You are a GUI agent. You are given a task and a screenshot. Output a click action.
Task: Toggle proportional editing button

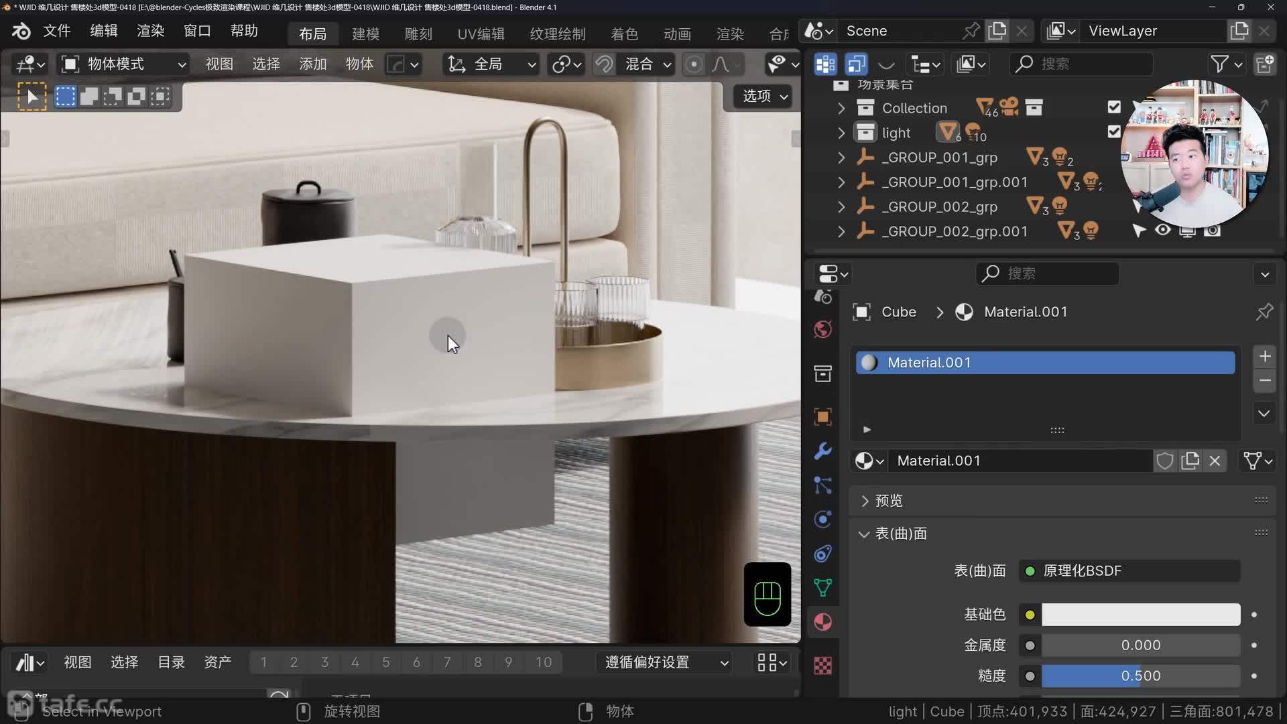694,64
